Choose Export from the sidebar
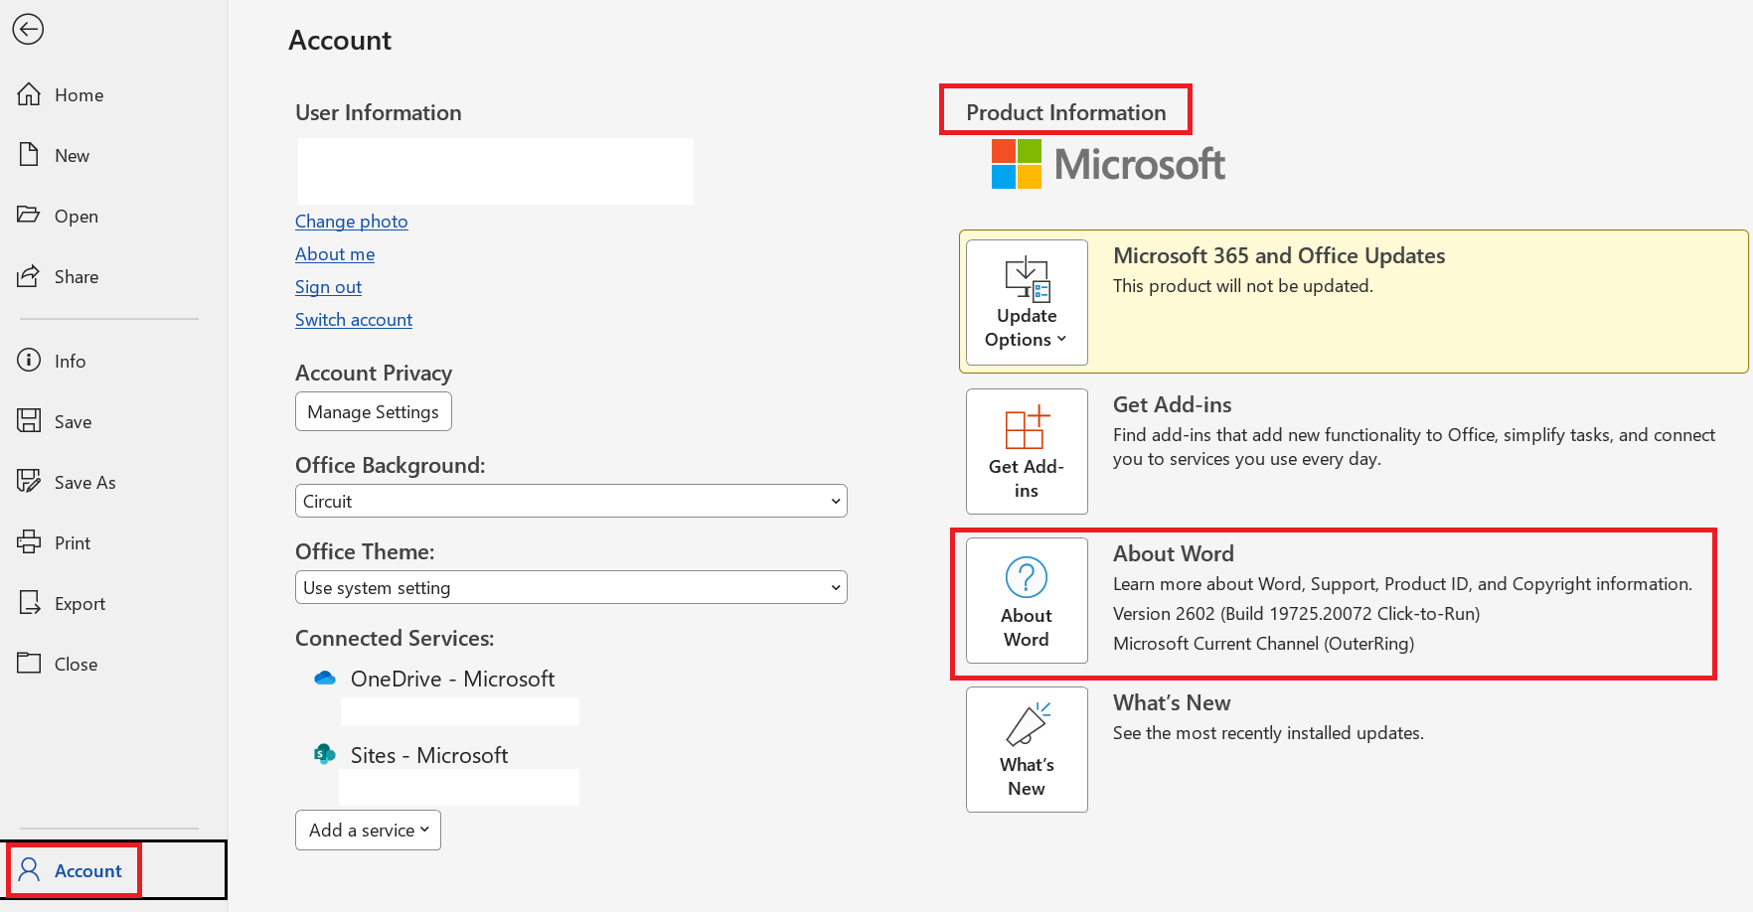Viewport: 1753px width, 912px height. tap(80, 604)
